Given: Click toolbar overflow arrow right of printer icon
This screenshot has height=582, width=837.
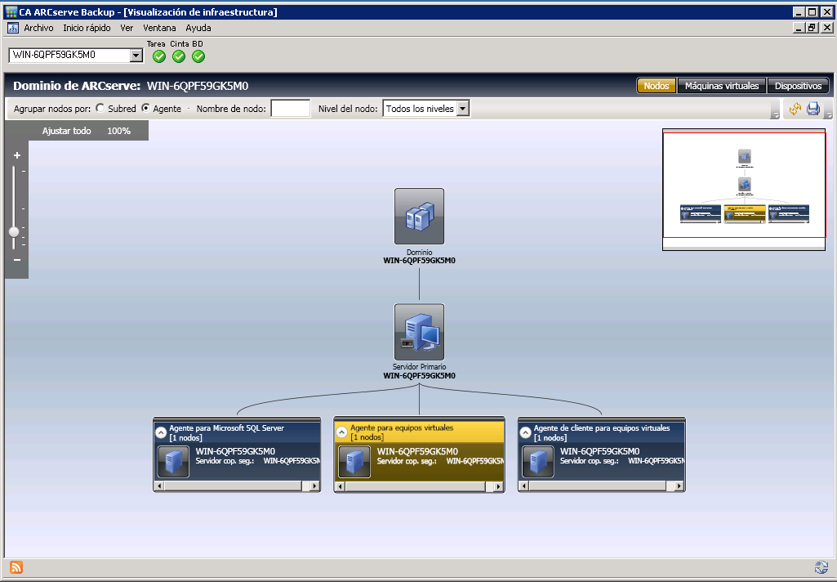Looking at the screenshot, I should pos(828,110).
